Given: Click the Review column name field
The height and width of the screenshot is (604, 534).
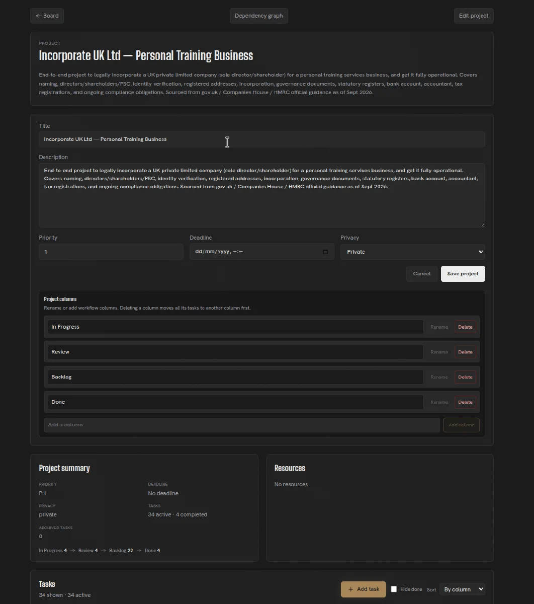Looking at the screenshot, I should click(x=235, y=352).
